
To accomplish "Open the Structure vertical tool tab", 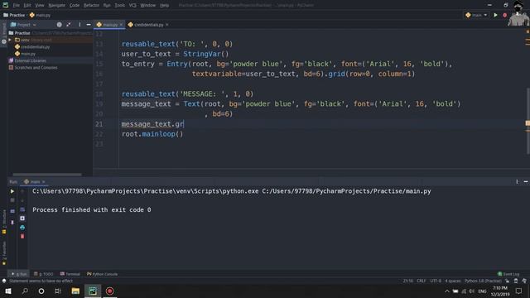I will point(4,221).
